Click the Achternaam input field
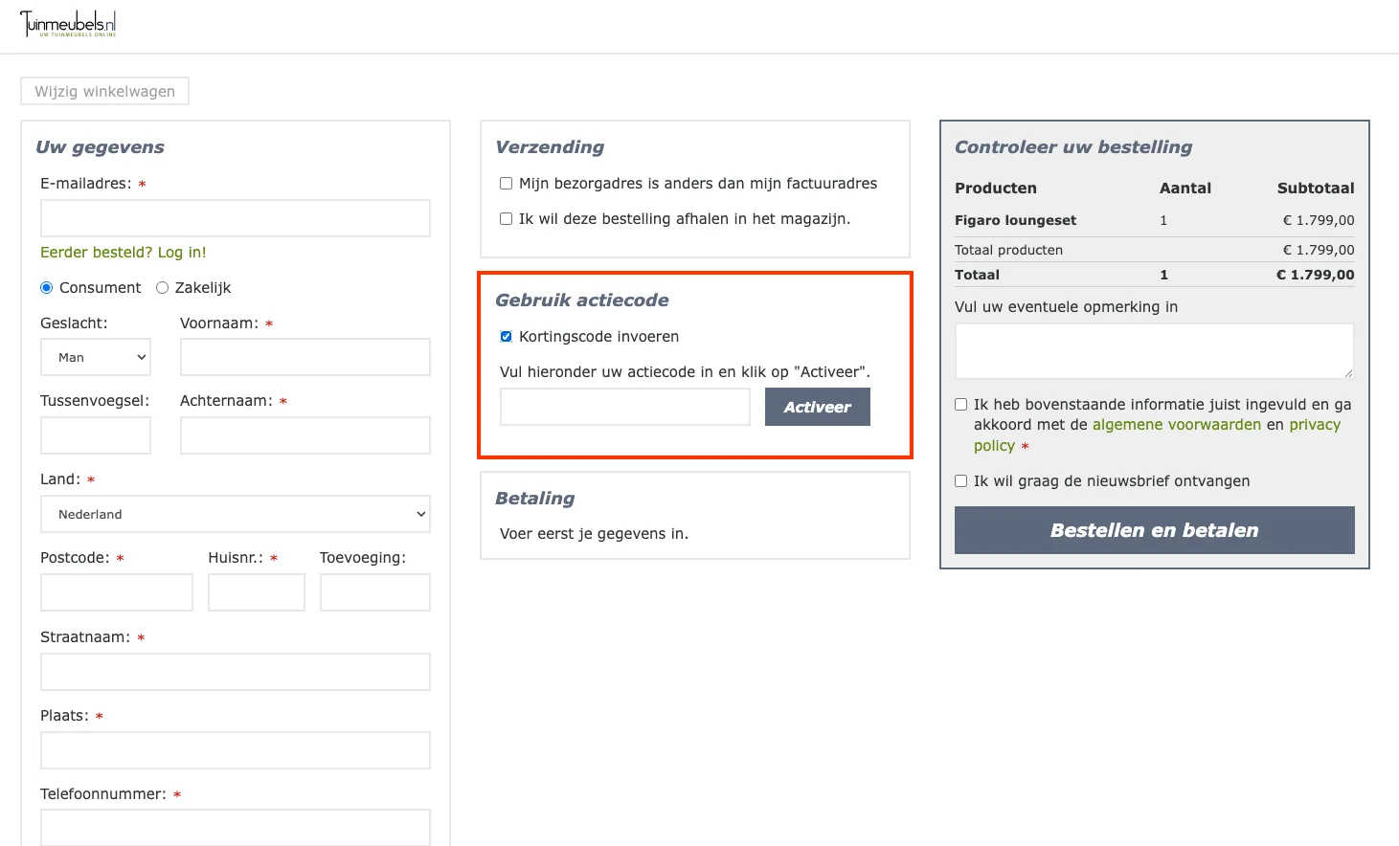This screenshot has height=846, width=1399. point(305,435)
